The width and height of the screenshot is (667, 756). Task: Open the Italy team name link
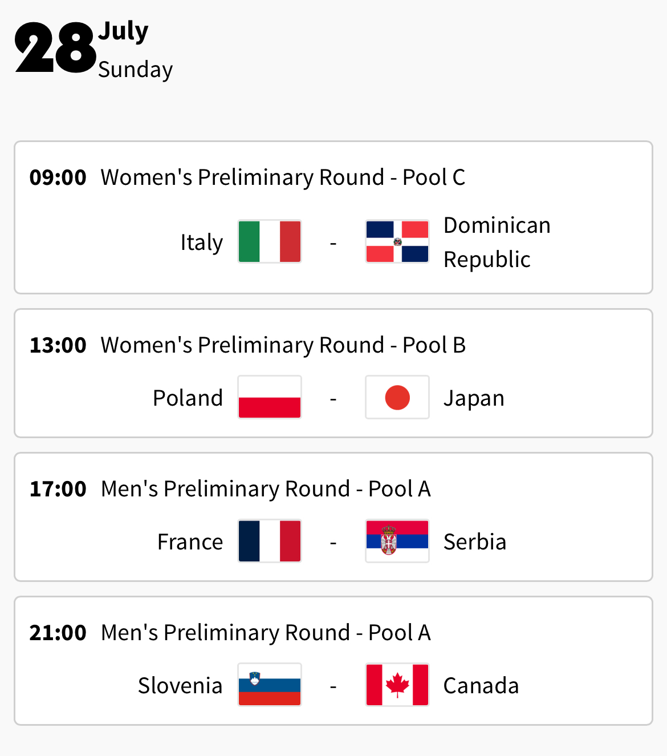point(201,242)
